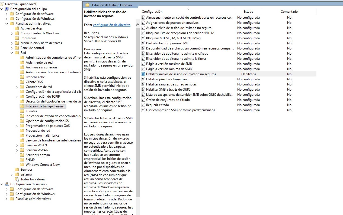
Task: Click the Active Desktop folder icon
Action: tap(17, 28)
